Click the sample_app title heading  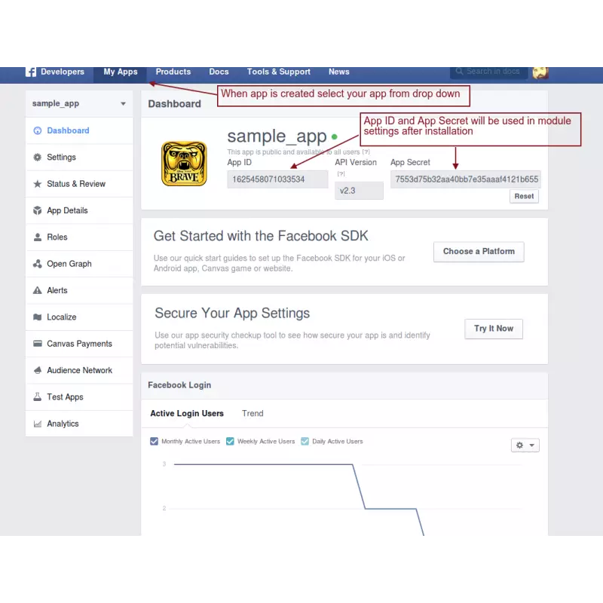277,136
